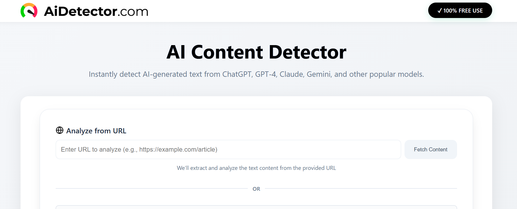The height and width of the screenshot is (209, 517).
Task: Click the divider line left of OR
Action: click(151, 188)
